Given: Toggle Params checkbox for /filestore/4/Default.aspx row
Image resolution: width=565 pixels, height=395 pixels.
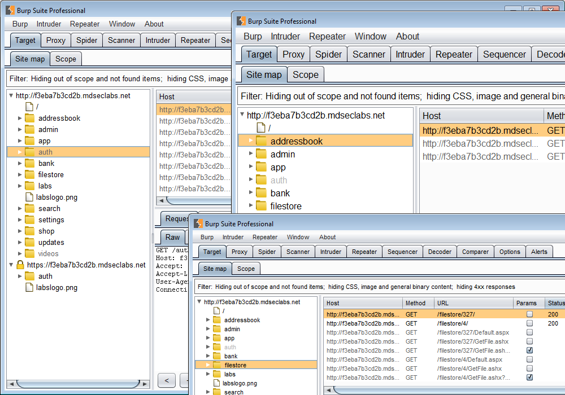Looking at the screenshot, I should click(530, 359).
